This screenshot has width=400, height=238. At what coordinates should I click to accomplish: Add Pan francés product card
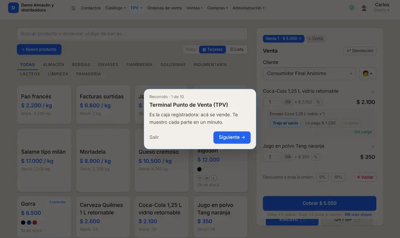[44, 105]
